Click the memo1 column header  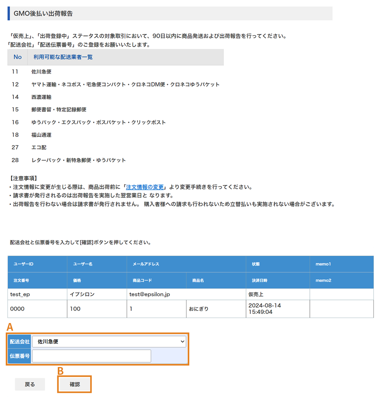pyautogui.click(x=342, y=264)
